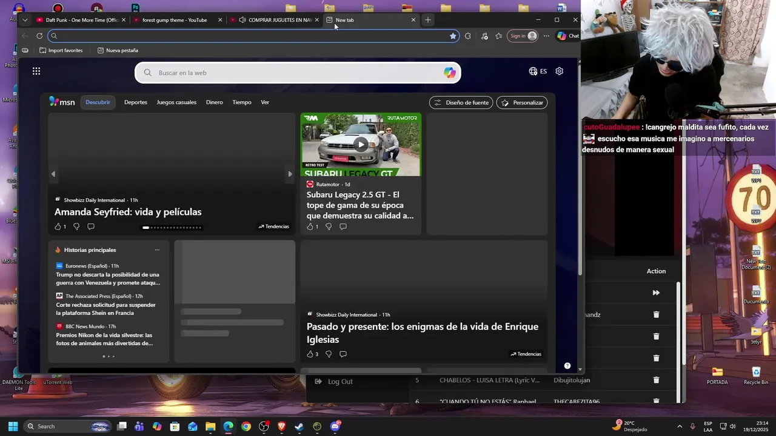Image resolution: width=776 pixels, height=436 pixels.
Task: Open comments on the Subaru Legacy article
Action: point(343,226)
